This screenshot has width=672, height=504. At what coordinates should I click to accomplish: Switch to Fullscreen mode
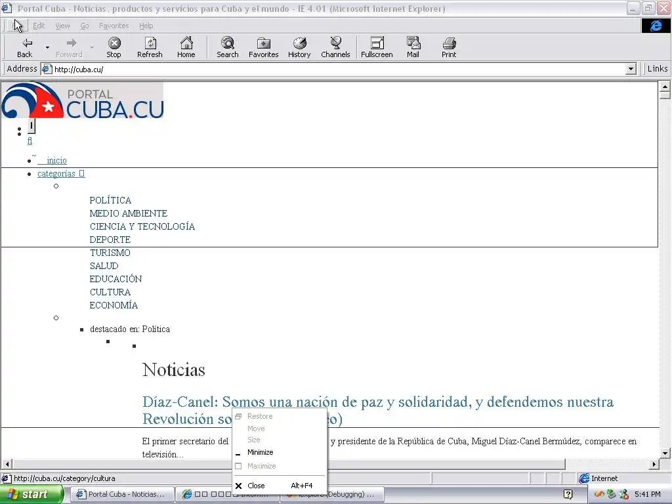(377, 47)
